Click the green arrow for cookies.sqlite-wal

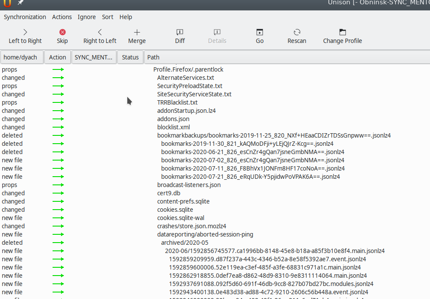[58, 218]
